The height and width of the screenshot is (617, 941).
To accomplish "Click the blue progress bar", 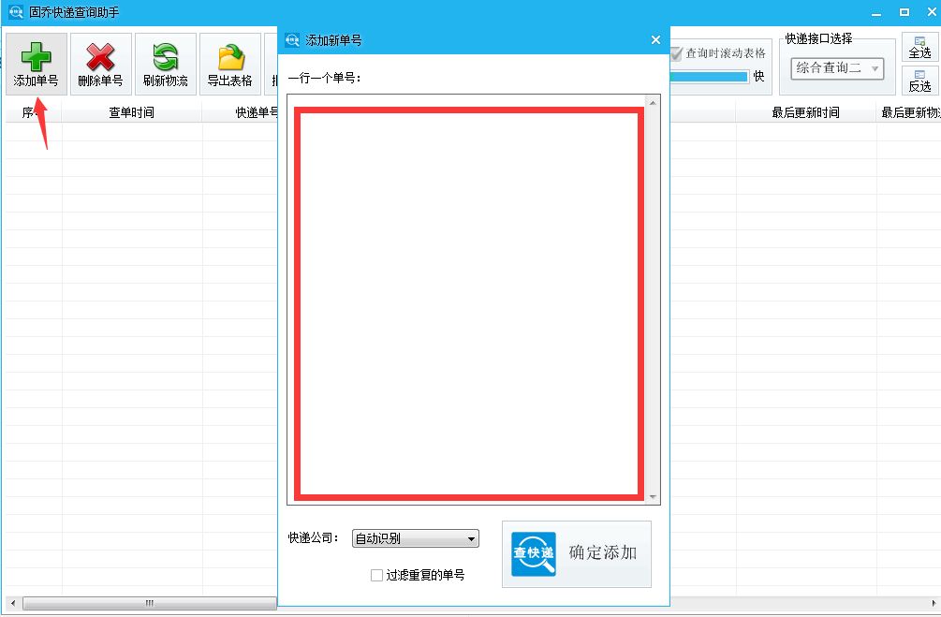I will [x=712, y=78].
